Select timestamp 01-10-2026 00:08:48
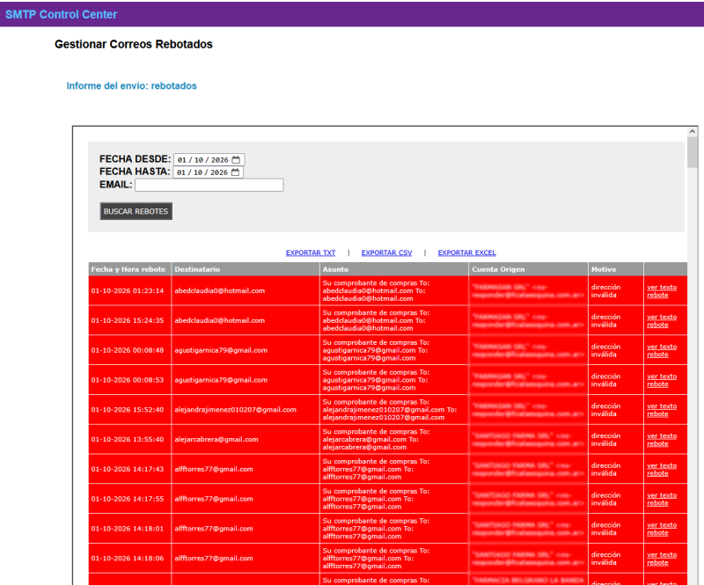Image resolution: width=704 pixels, height=585 pixels. 128,350
